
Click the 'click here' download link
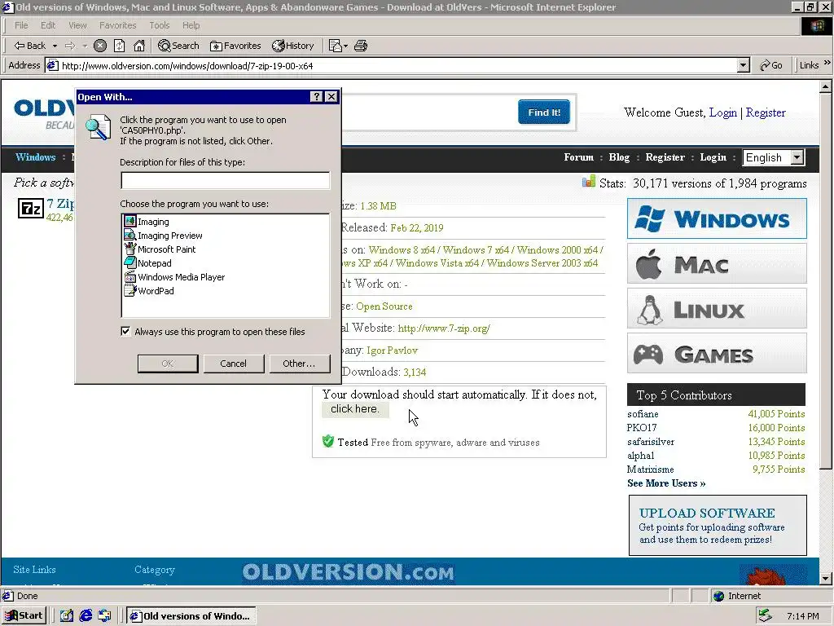[355, 409]
